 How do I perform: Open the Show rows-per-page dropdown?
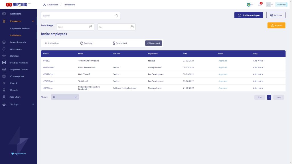(x=65, y=97)
